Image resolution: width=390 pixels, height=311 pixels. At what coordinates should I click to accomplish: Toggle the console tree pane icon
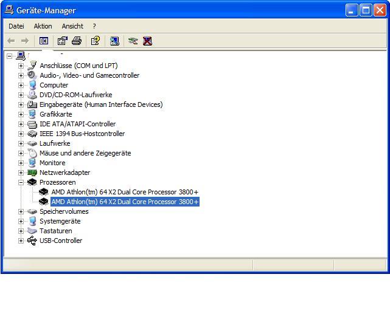[x=44, y=41]
